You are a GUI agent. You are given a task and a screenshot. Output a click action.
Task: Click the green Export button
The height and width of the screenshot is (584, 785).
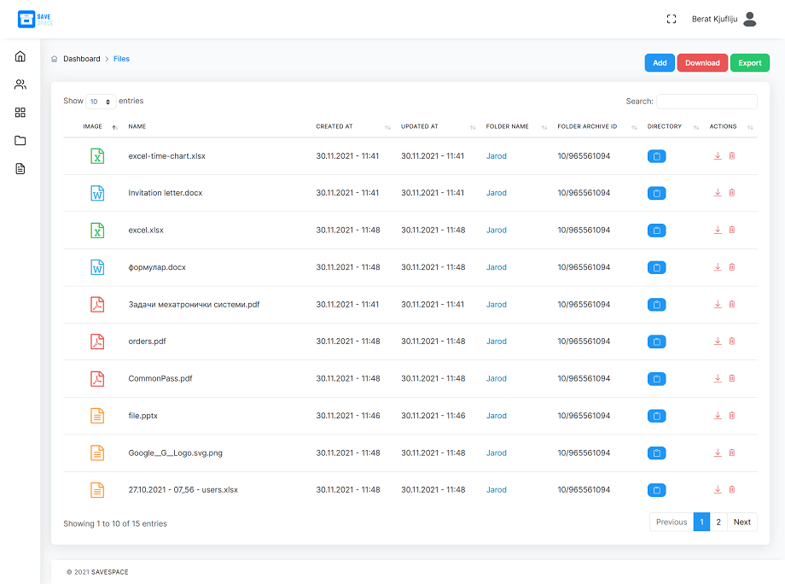749,62
